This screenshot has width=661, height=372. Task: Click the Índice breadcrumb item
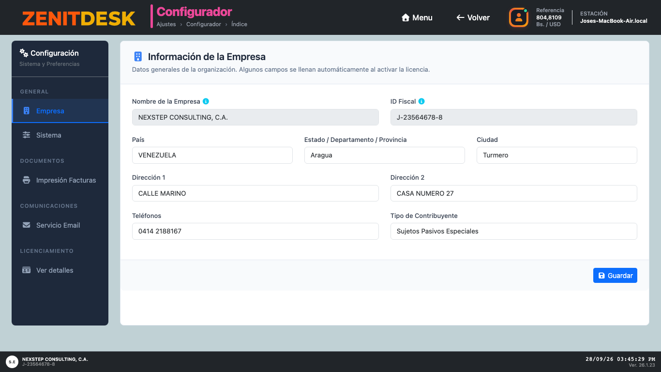239,24
